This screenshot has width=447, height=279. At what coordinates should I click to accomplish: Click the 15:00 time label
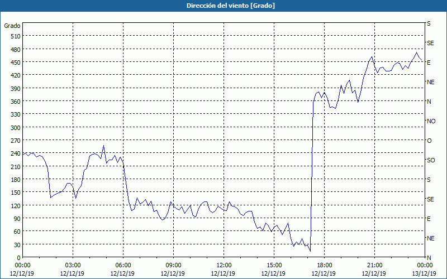[274, 266]
